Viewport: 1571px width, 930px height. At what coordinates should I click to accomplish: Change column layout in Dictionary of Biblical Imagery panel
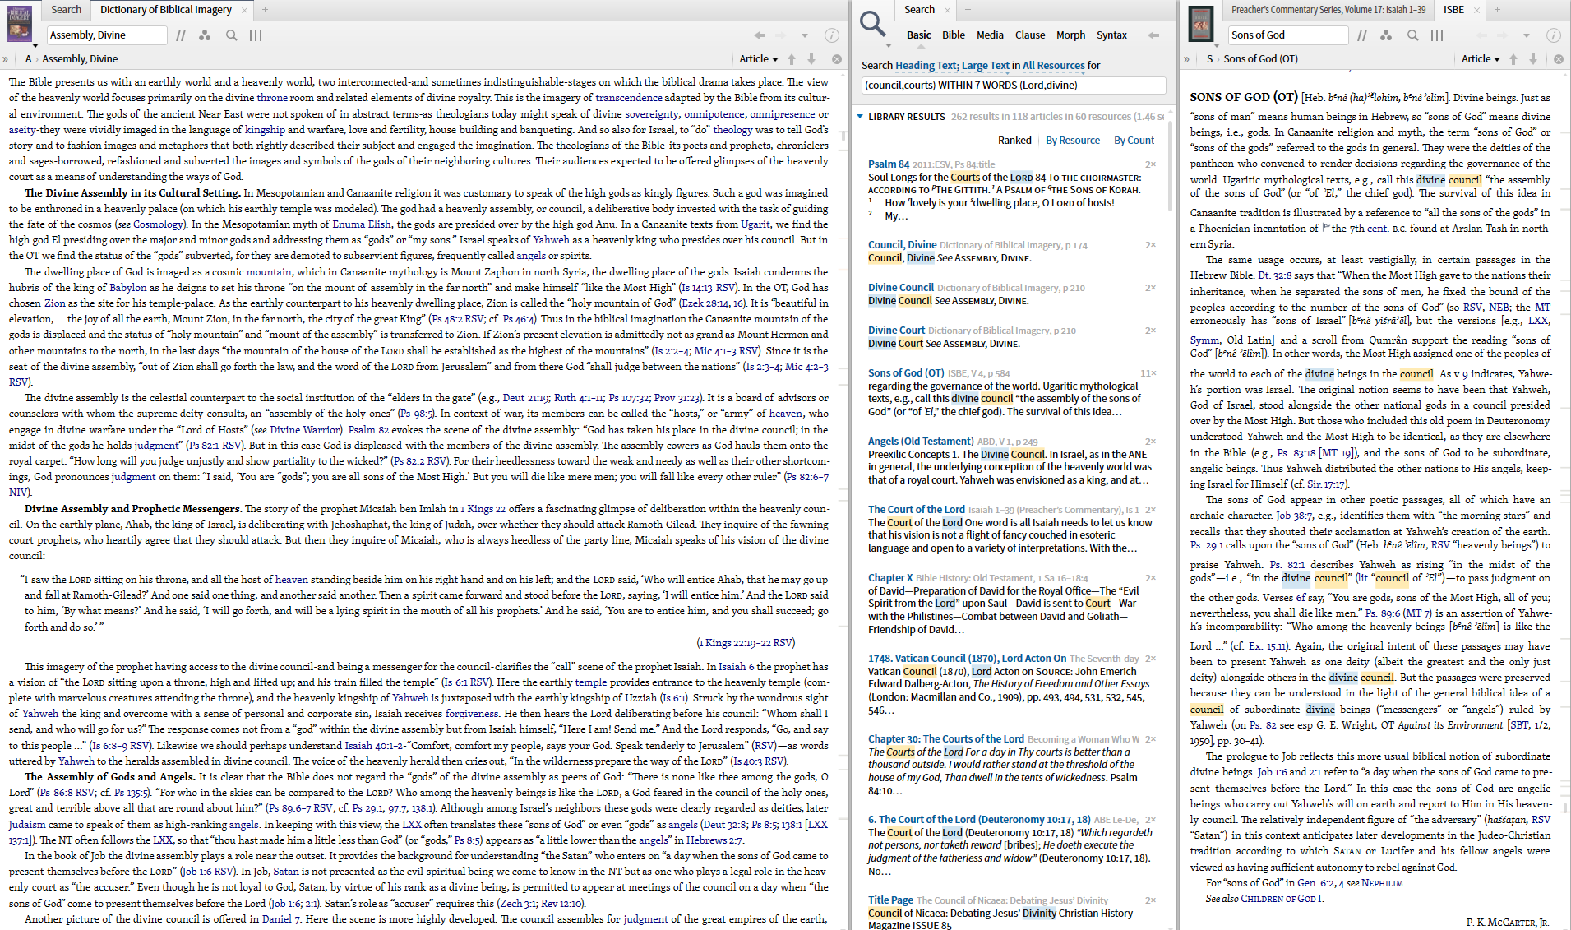pos(256,35)
